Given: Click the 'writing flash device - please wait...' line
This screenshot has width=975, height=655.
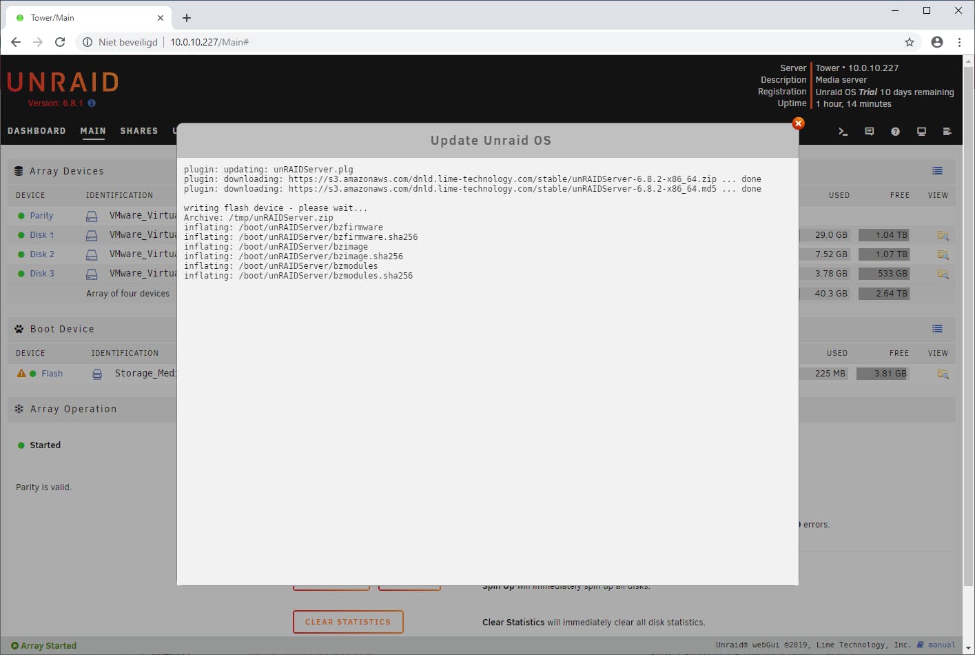Looking at the screenshot, I should (276, 208).
